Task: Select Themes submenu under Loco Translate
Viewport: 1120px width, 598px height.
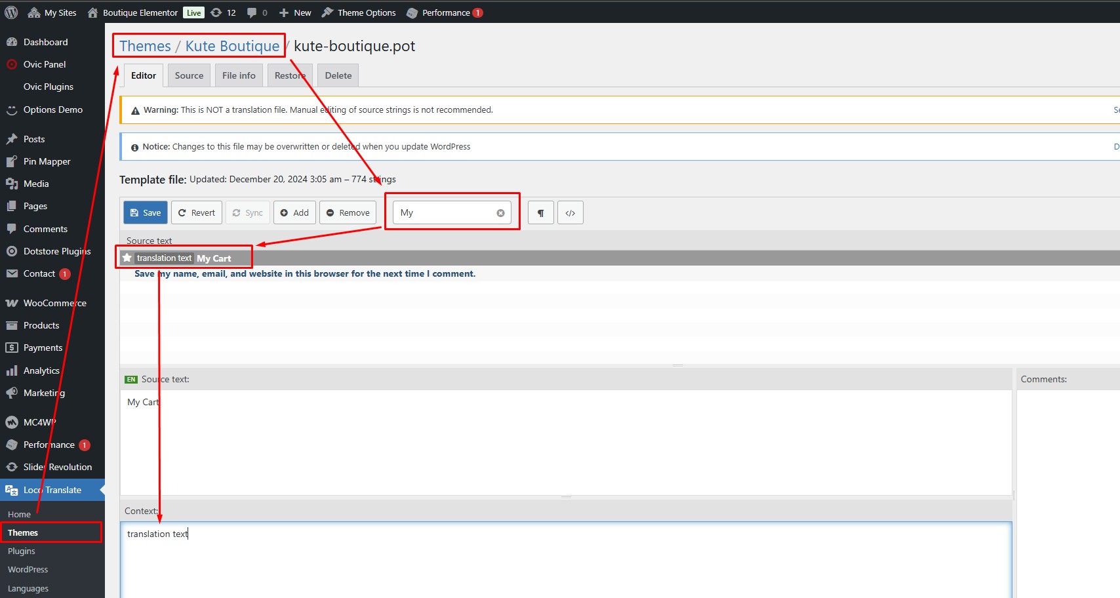Action: tap(23, 532)
